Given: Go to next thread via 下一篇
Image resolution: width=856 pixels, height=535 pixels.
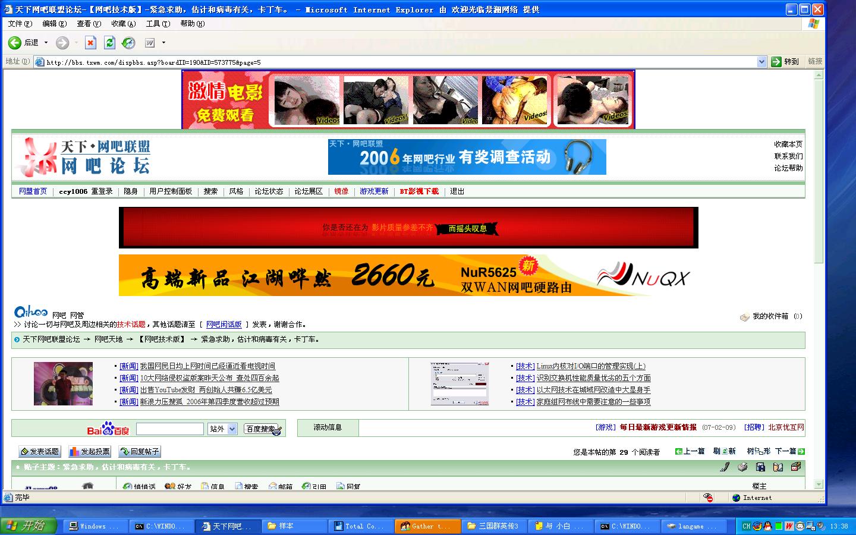Looking at the screenshot, I should [790, 452].
